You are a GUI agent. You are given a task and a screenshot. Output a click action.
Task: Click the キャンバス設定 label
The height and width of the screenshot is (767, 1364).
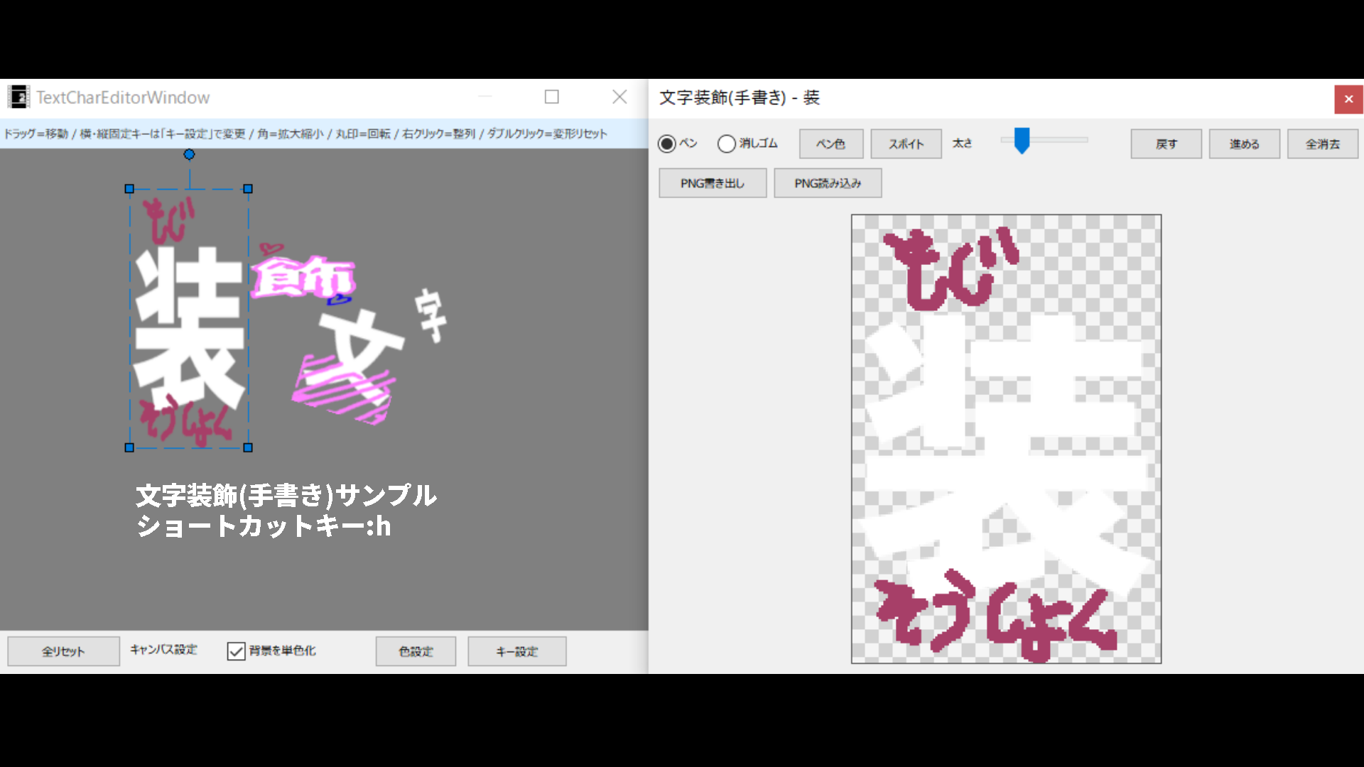point(164,650)
